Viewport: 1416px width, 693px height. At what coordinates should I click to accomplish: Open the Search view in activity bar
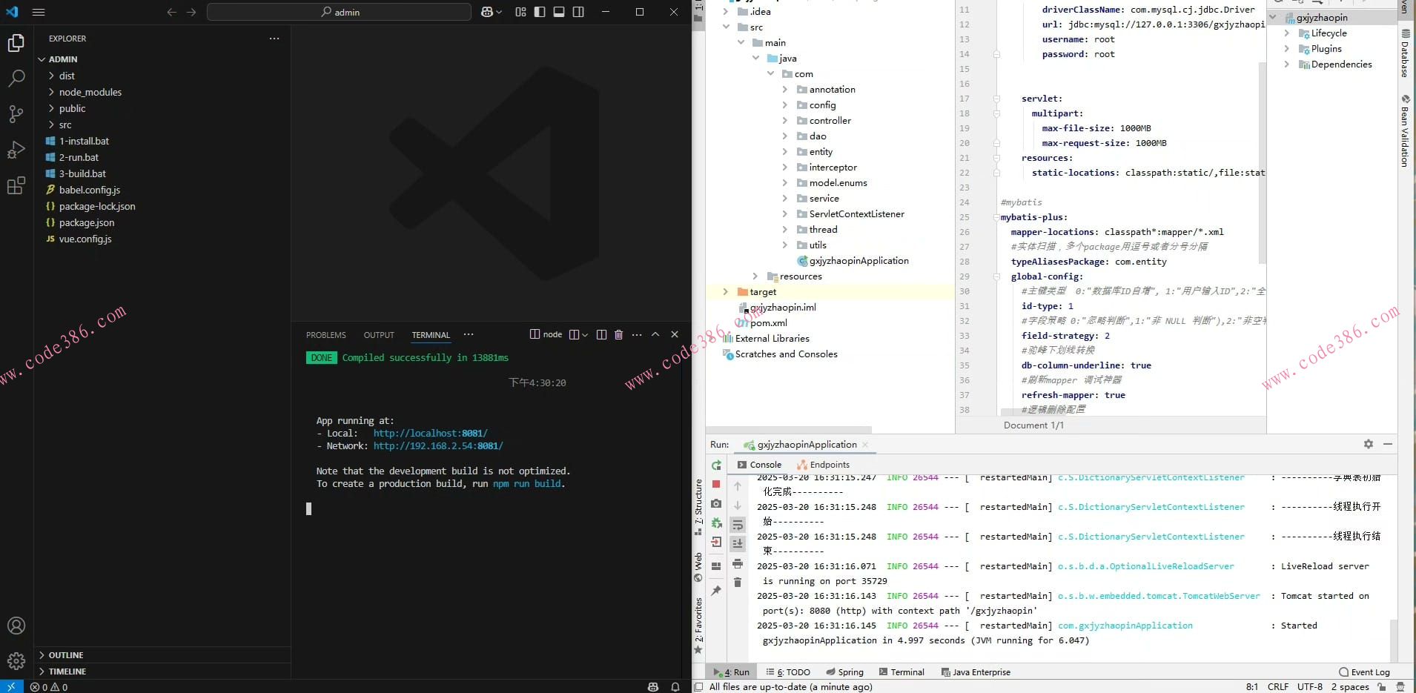(x=16, y=78)
